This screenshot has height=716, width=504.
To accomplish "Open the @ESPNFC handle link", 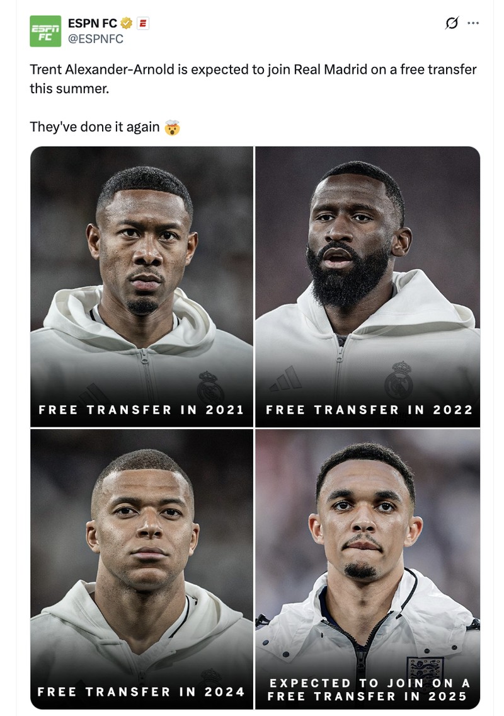I will (95, 39).
